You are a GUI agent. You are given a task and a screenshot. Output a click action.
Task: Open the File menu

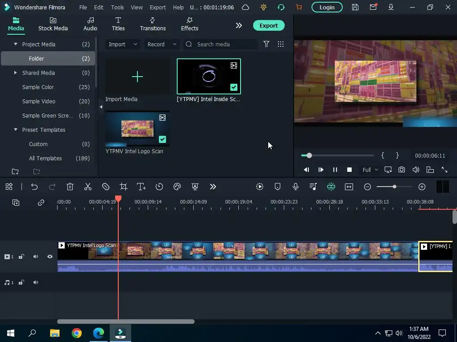[x=83, y=7]
